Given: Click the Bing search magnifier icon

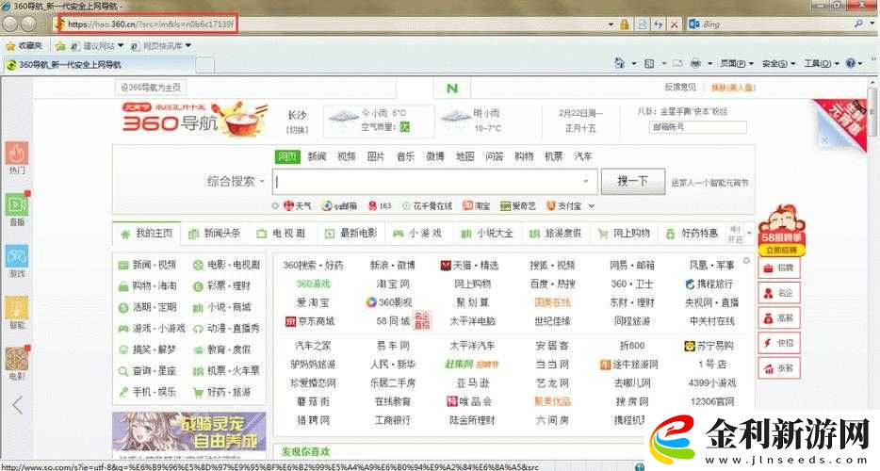Looking at the screenshot, I should (858, 24).
